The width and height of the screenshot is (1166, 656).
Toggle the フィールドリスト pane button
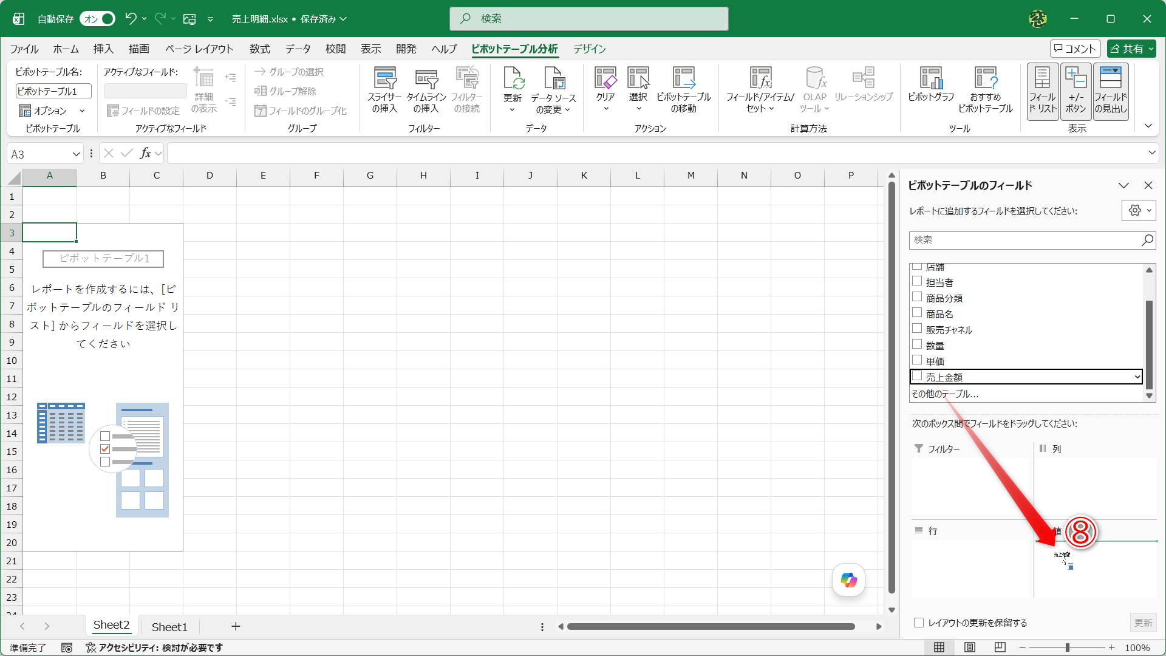pos(1043,91)
